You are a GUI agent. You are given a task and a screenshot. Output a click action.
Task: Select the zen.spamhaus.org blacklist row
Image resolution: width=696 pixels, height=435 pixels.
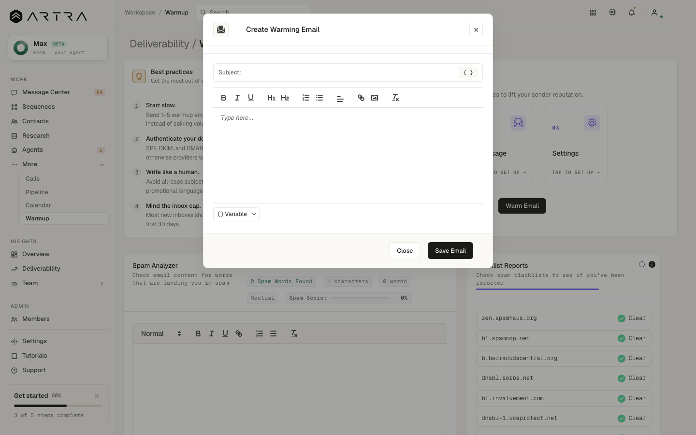click(564, 319)
